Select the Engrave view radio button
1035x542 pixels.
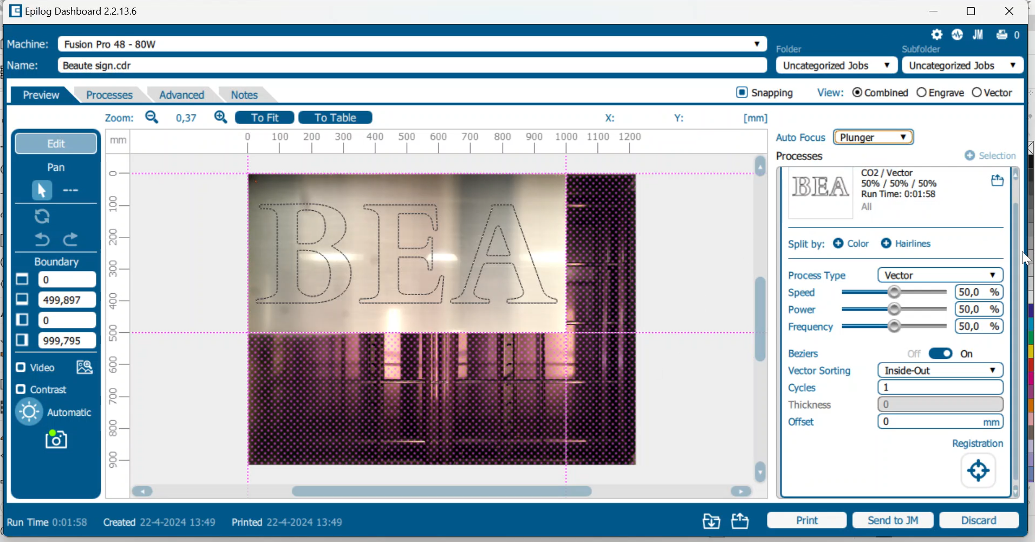click(x=921, y=93)
